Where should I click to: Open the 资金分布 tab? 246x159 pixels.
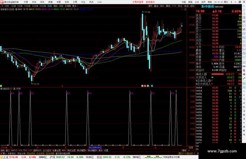pyautogui.click(x=21, y=153)
